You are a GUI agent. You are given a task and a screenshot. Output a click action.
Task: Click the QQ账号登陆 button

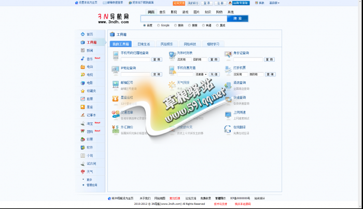pos(239,3)
